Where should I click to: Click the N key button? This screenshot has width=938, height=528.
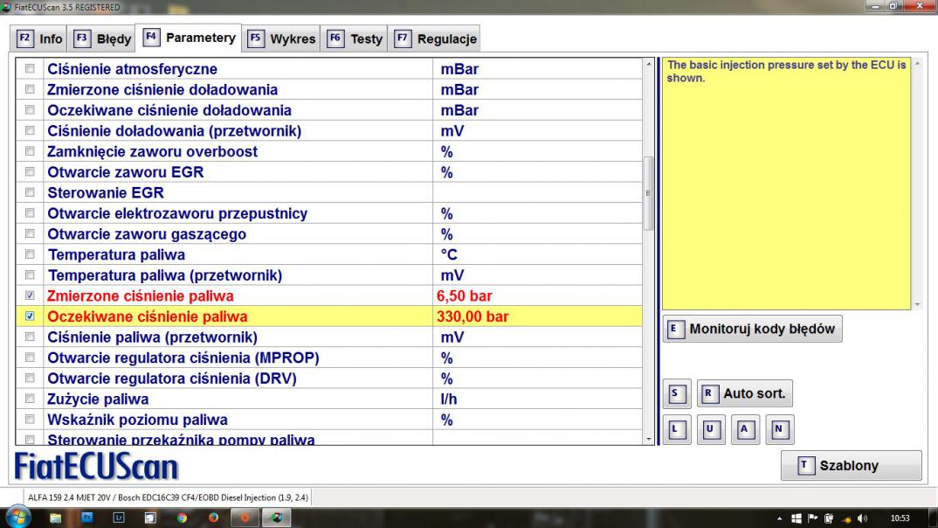point(779,429)
